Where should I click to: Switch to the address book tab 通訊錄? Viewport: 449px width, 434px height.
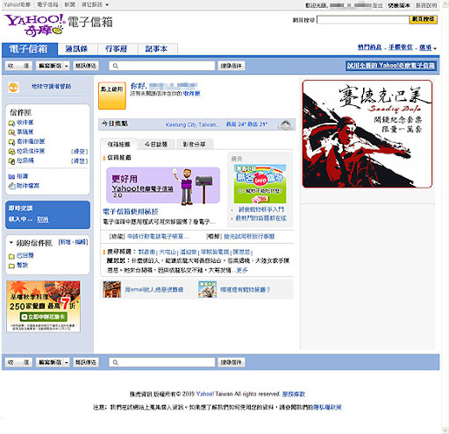coord(77,49)
